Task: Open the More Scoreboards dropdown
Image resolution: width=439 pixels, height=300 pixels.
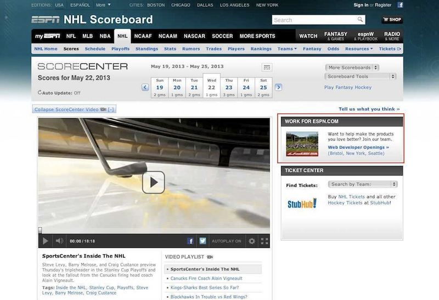Action: coord(352,67)
